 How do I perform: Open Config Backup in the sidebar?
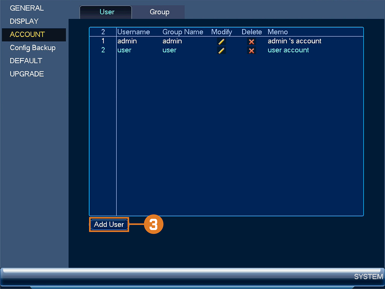pyautogui.click(x=33, y=48)
